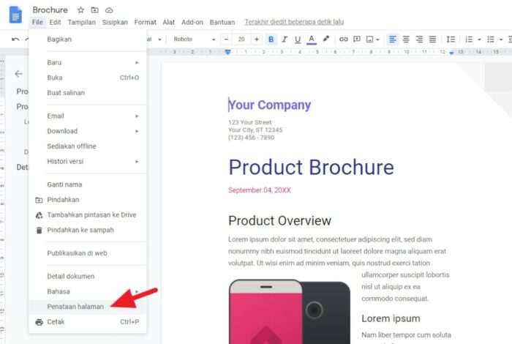Star the Brochure document
Screen dimensions: 512x344
click(80, 10)
